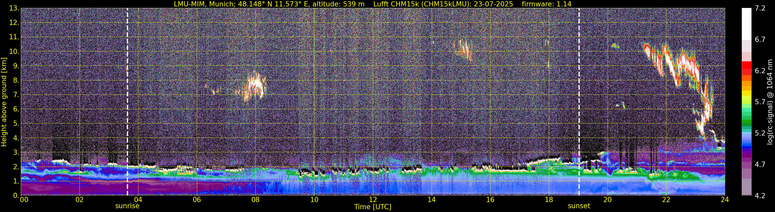The image size is (775, 212).
Task: Click the '13.' height tick label
Action: 14,8
